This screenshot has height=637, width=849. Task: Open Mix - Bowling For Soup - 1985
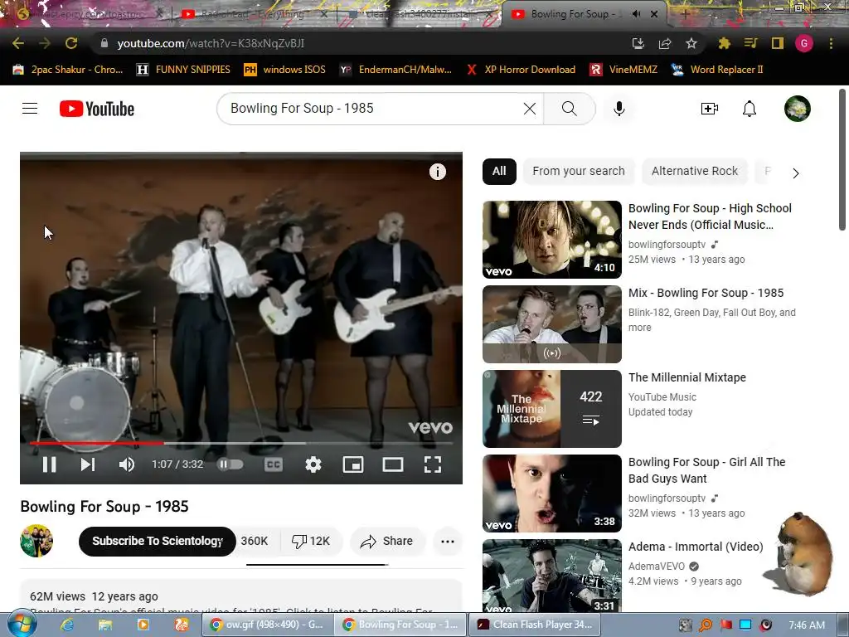pyautogui.click(x=706, y=293)
